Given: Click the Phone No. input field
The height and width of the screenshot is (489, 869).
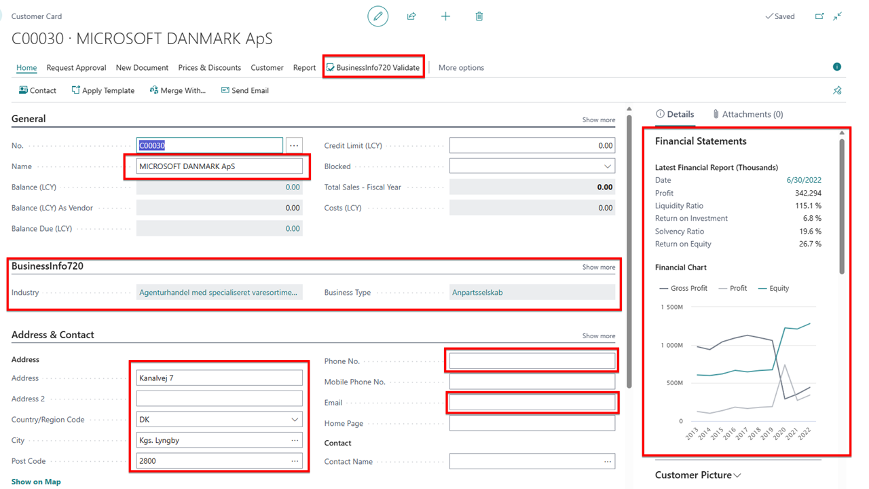Looking at the screenshot, I should tap(532, 361).
